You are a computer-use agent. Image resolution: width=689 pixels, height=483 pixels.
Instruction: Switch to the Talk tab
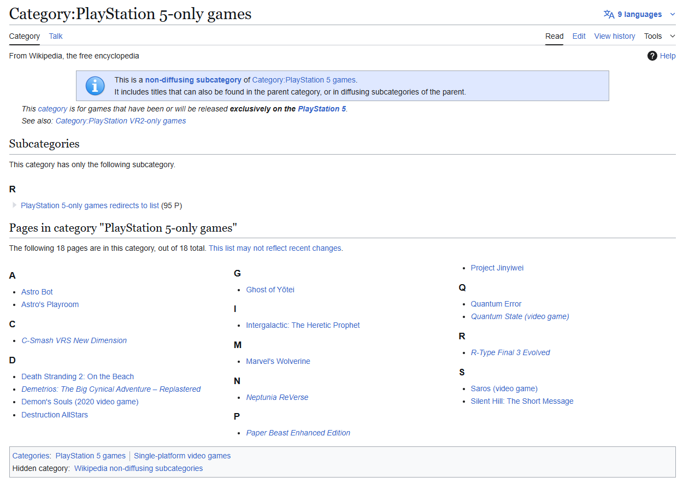pyautogui.click(x=56, y=36)
